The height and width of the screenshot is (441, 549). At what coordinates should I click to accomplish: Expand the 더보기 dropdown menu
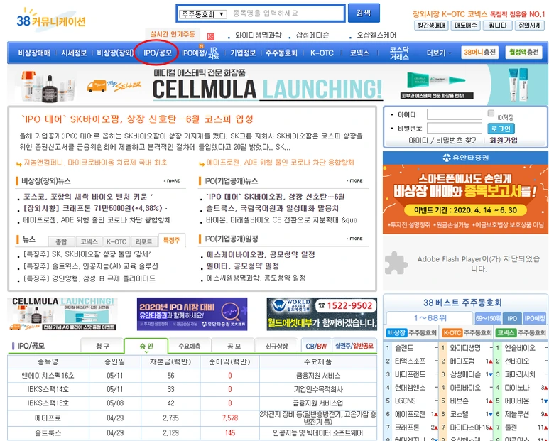(439, 53)
